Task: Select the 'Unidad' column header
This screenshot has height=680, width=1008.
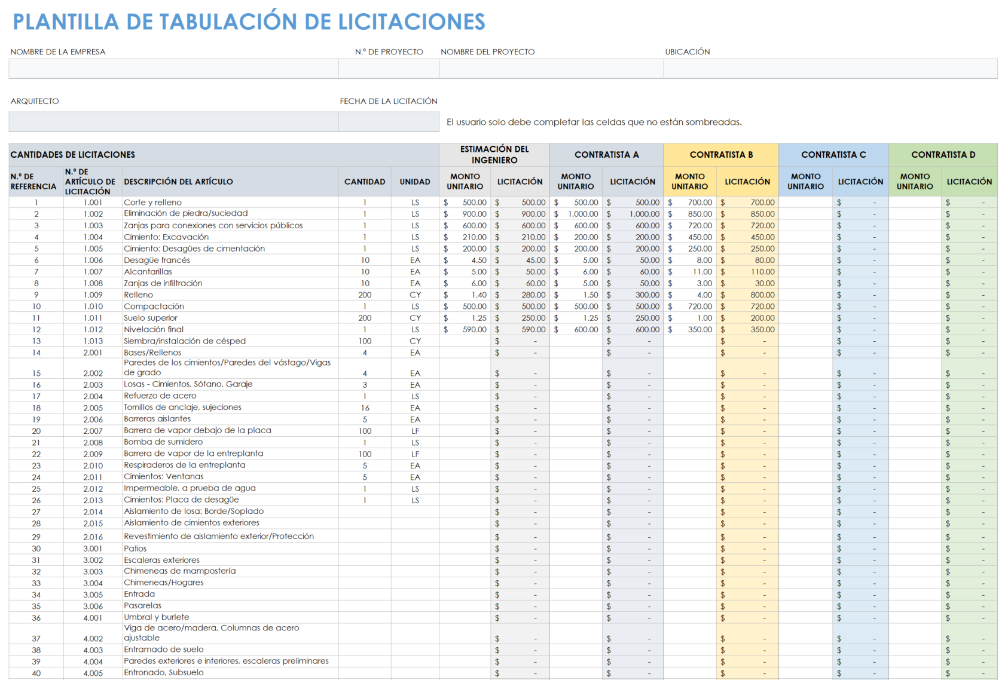Action: (x=415, y=182)
